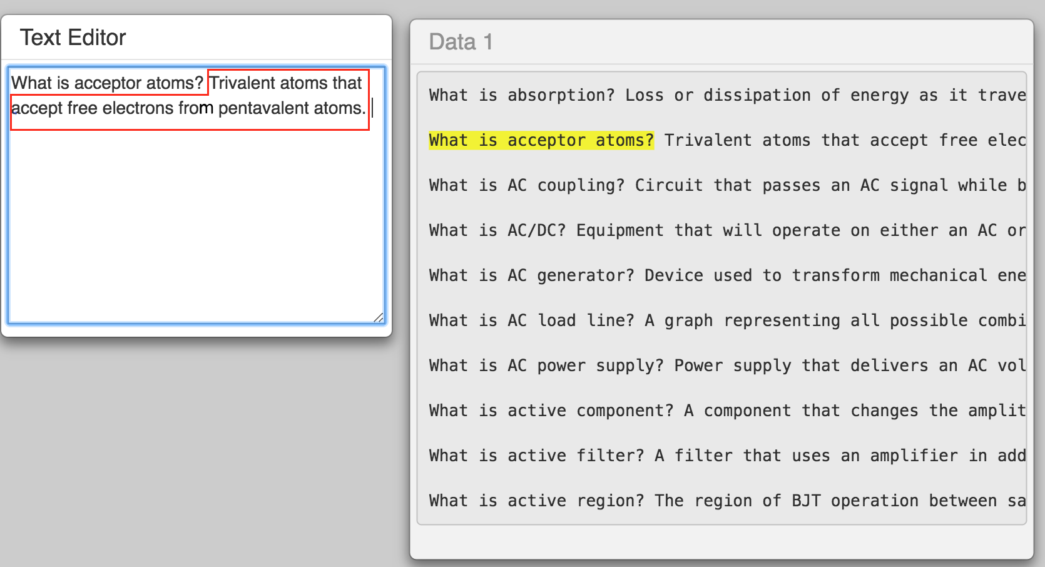This screenshot has width=1045, height=567.
Task: Place cursor on "pentavalent atoms." in the editor
Action: [292, 108]
